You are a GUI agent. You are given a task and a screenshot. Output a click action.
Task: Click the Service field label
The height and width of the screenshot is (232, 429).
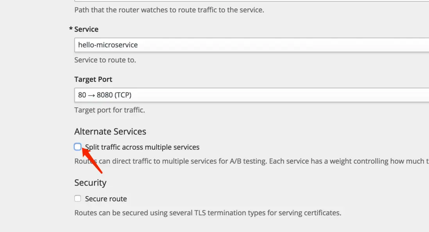pos(86,29)
